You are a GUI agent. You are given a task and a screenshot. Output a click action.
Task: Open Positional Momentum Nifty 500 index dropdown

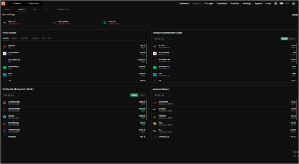click(x=11, y=95)
